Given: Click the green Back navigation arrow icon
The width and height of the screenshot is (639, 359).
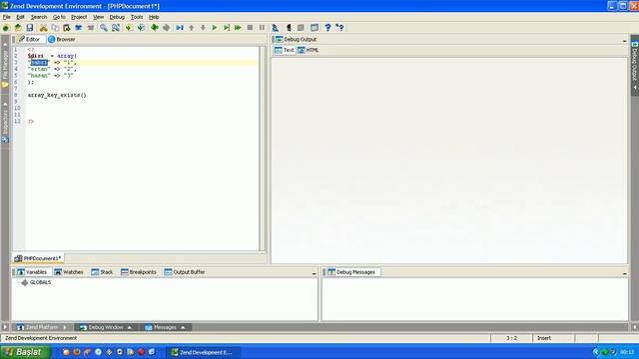Looking at the screenshot, I should (x=155, y=28).
